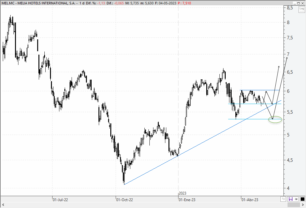Click the purple save chart icon
Viewport: 306px width, 208px height.
tap(291, 199)
